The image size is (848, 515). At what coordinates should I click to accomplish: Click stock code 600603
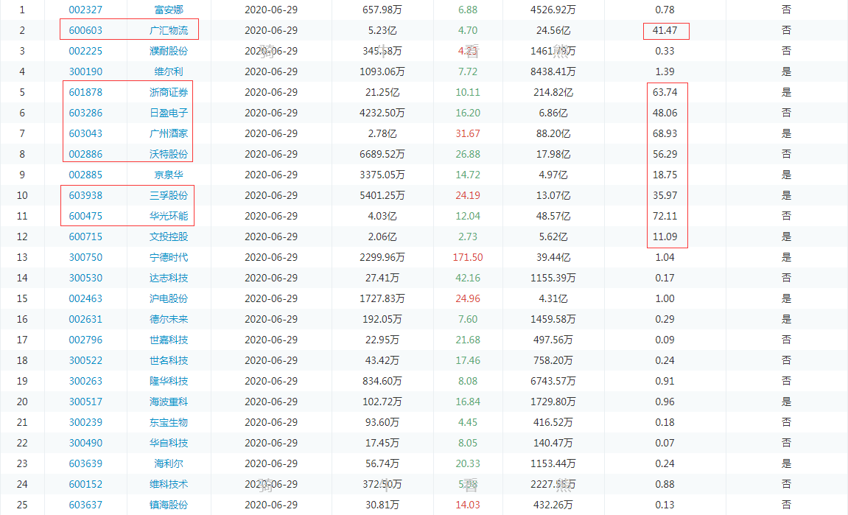click(x=85, y=30)
